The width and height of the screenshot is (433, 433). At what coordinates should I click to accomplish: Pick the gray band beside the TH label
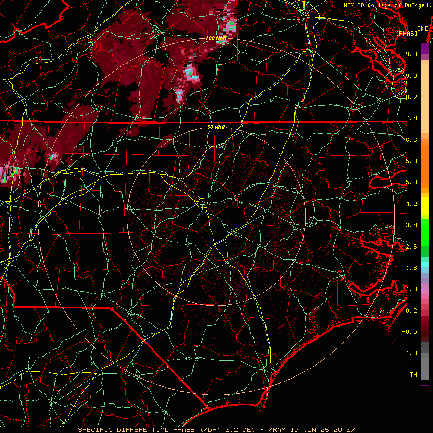click(425, 369)
